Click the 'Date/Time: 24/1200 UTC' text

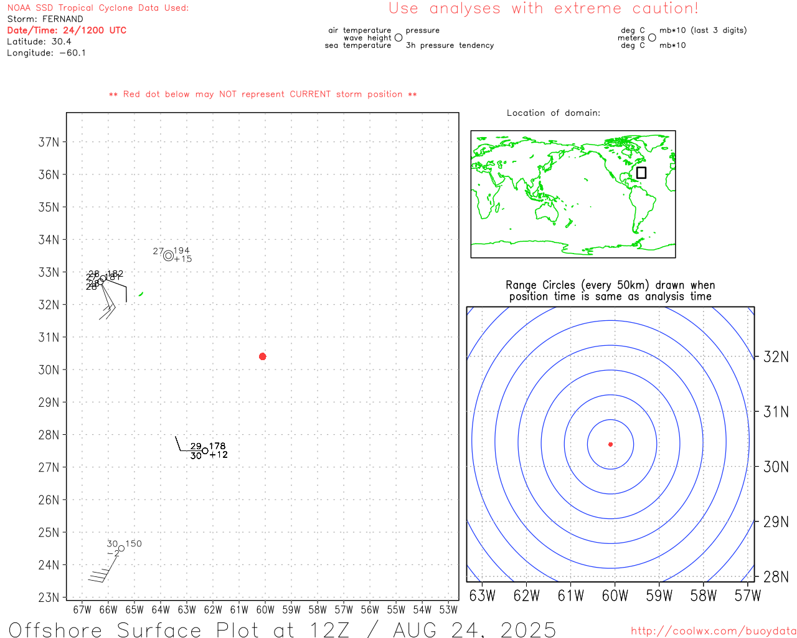point(67,31)
